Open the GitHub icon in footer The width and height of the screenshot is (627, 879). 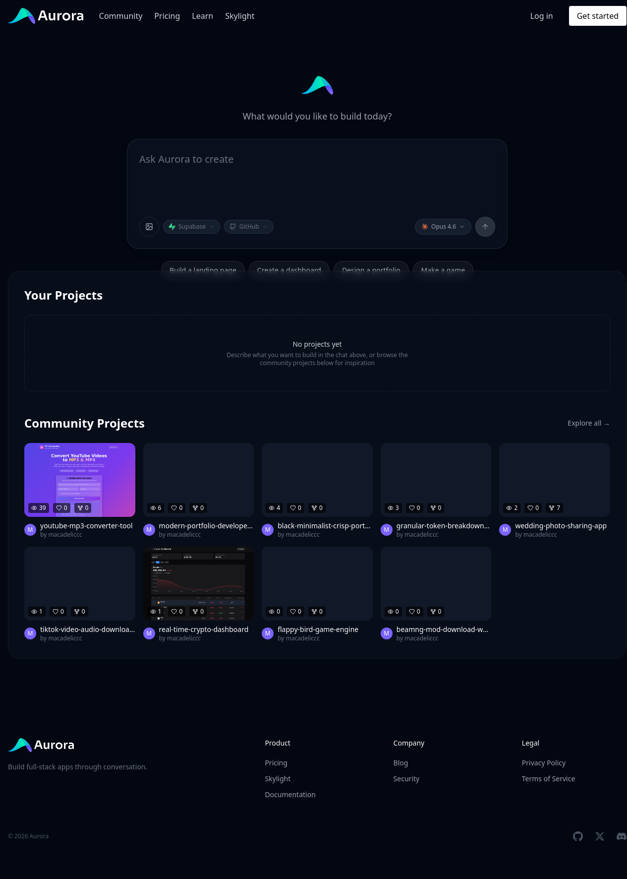[578, 836]
